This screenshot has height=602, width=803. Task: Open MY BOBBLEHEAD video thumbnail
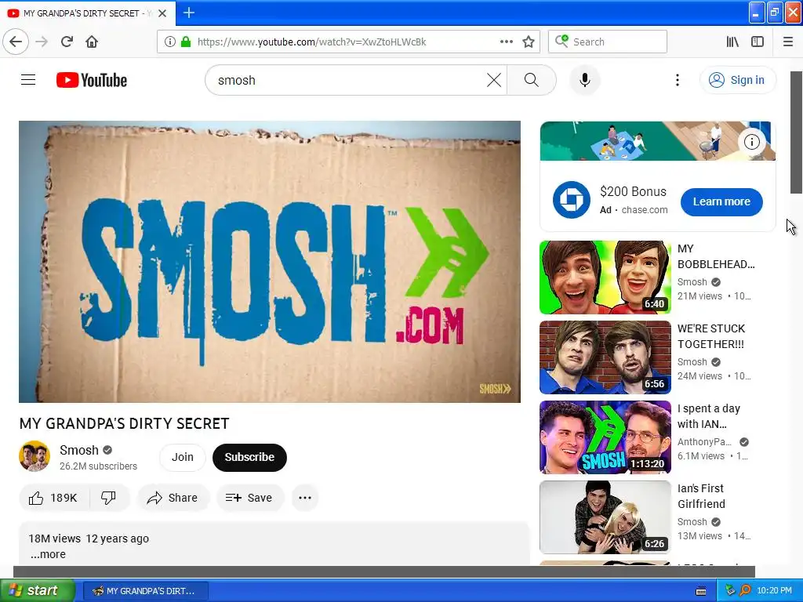tap(605, 277)
